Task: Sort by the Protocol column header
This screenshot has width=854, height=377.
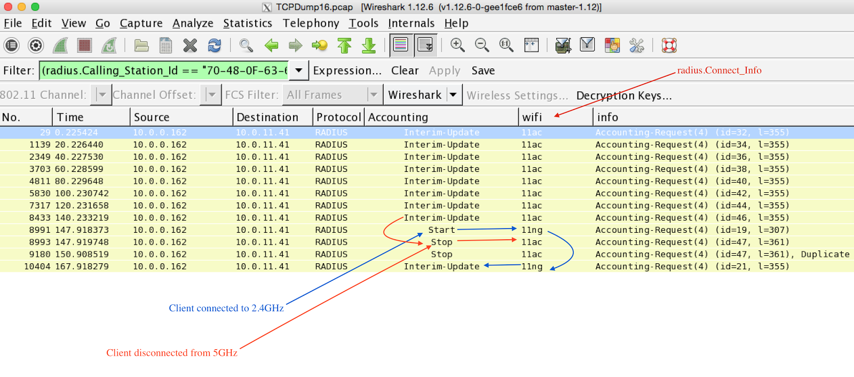Action: point(338,117)
